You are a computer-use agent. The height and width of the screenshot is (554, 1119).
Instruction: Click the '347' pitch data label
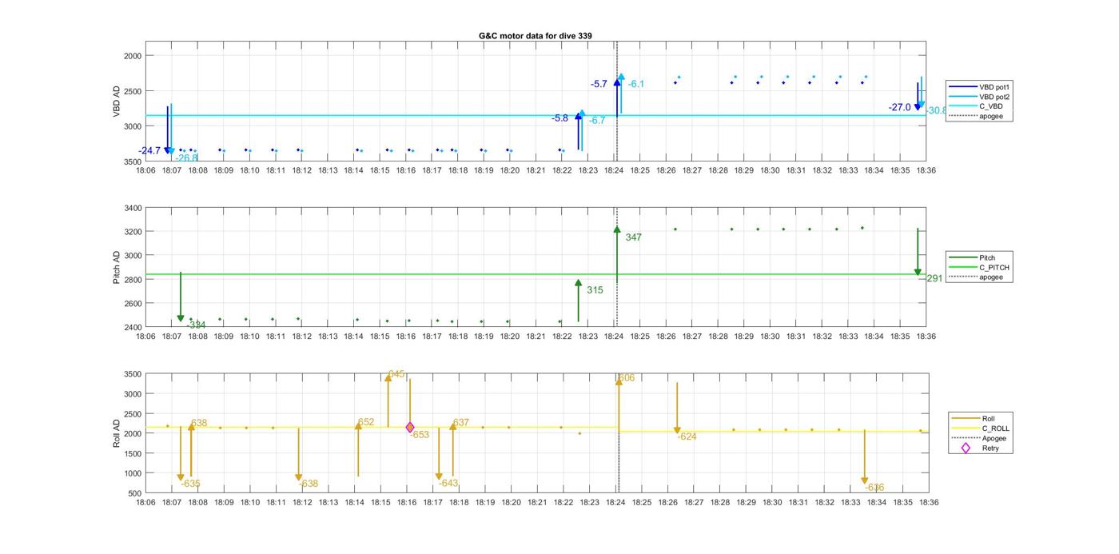[x=633, y=237]
